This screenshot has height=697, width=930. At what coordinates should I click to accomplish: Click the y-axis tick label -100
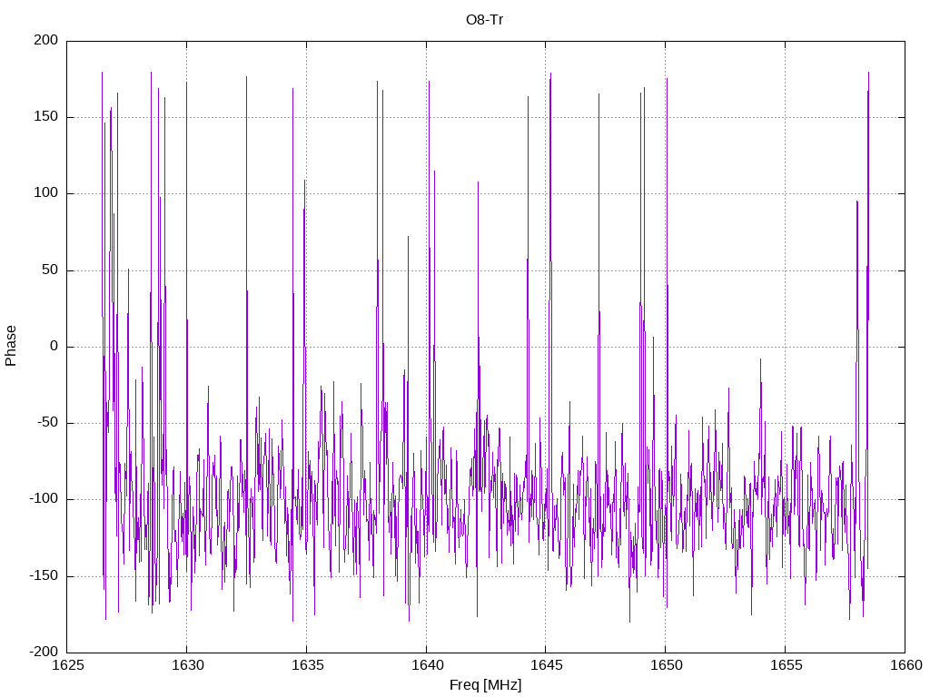pyautogui.click(x=44, y=499)
